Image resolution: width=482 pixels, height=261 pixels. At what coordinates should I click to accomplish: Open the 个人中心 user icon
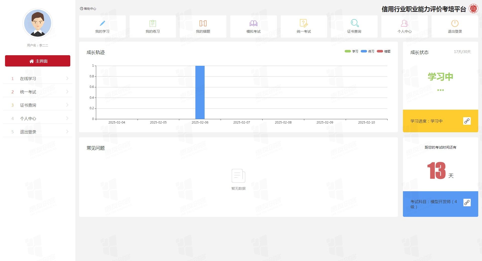(404, 23)
